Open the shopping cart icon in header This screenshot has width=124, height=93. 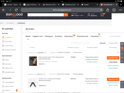point(102,15)
